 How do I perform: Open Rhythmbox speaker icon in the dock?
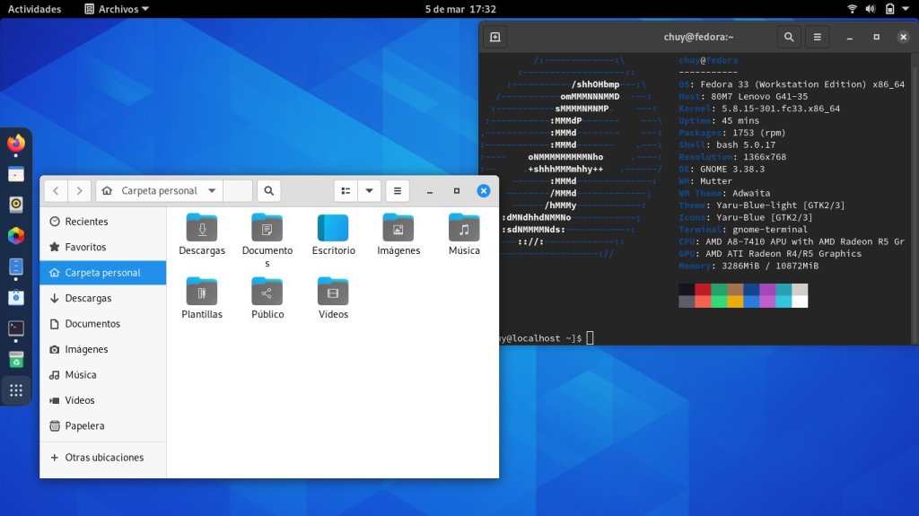tap(16, 204)
